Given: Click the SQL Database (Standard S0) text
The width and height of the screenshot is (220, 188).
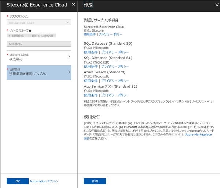Looking at the screenshot, I should pos(108,44).
